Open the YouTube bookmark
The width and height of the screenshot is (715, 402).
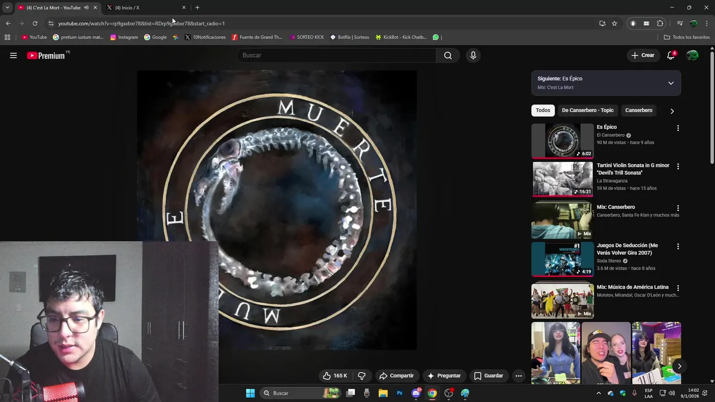click(34, 37)
